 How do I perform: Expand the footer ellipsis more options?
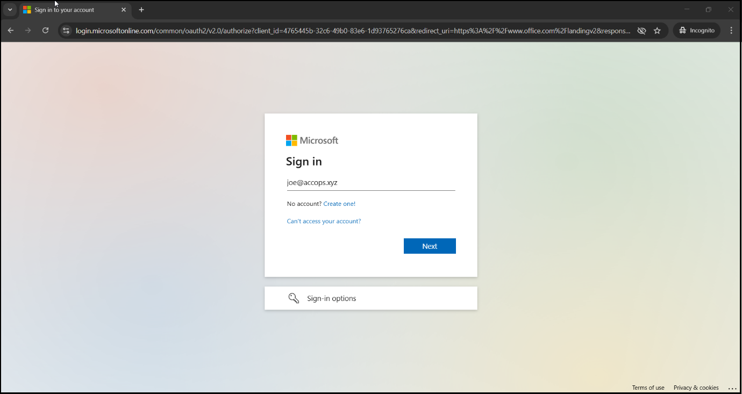[732, 388]
